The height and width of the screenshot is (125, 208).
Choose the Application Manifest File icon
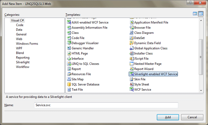click(132, 22)
